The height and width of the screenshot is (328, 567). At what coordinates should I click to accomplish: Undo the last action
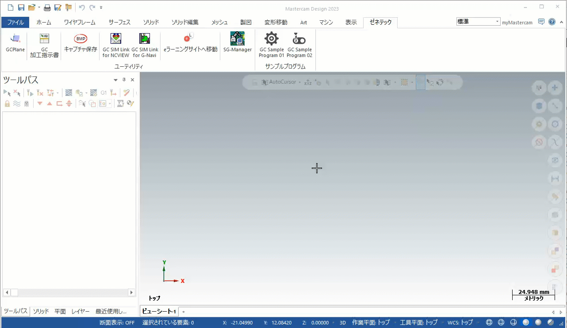[x=82, y=8]
